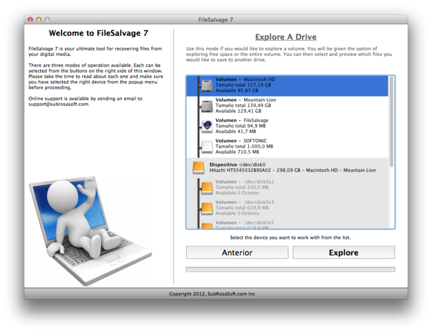Click the Anterior button
This screenshot has width=432, height=333.
coord(237,253)
